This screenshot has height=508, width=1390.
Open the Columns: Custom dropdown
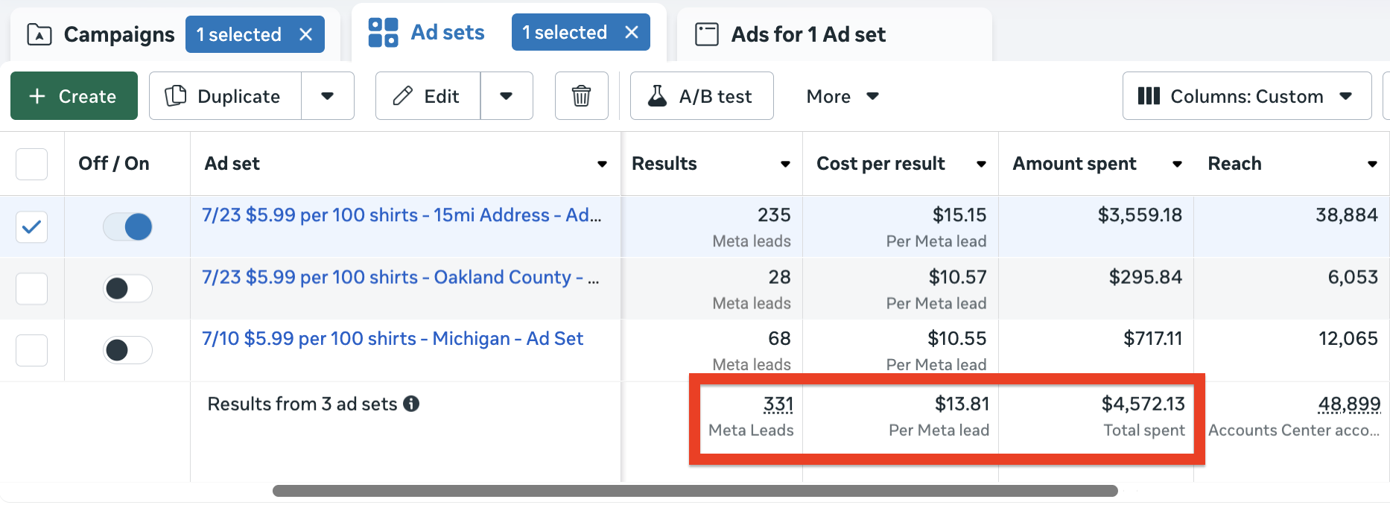[1246, 96]
